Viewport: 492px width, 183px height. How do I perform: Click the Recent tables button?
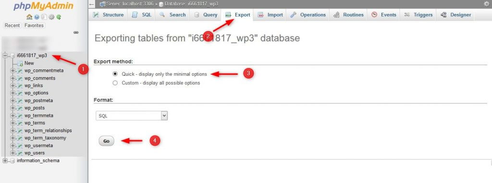coord(12,26)
